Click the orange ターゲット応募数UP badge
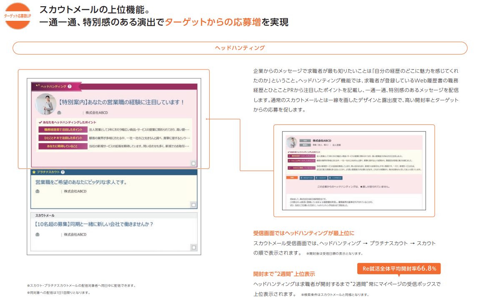 18,16
